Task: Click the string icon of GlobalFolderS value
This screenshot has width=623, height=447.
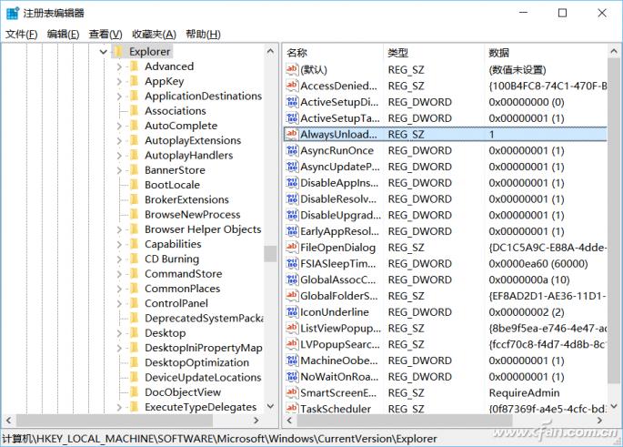Action: [x=292, y=296]
